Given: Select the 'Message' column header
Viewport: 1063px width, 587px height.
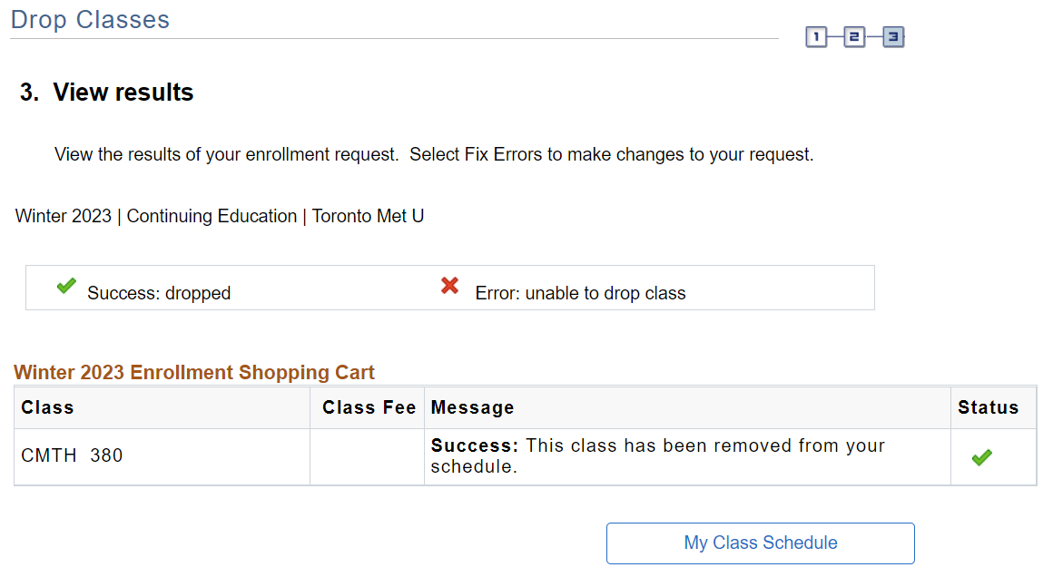Looking at the screenshot, I should tap(472, 408).
